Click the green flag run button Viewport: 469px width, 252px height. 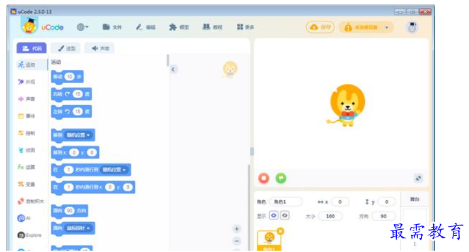(280, 178)
